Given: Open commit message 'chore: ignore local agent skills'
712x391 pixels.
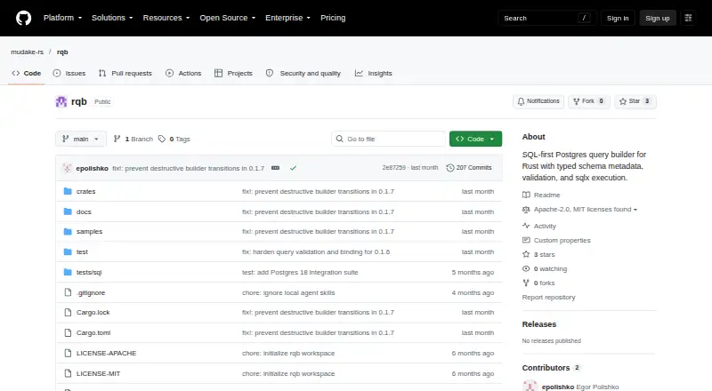Looking at the screenshot, I should pyautogui.click(x=288, y=293).
